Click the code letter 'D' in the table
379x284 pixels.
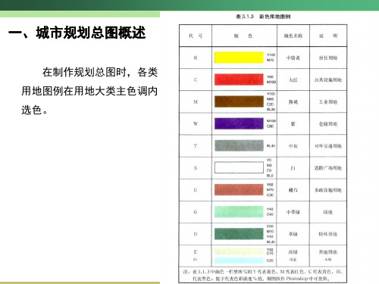point(196,234)
